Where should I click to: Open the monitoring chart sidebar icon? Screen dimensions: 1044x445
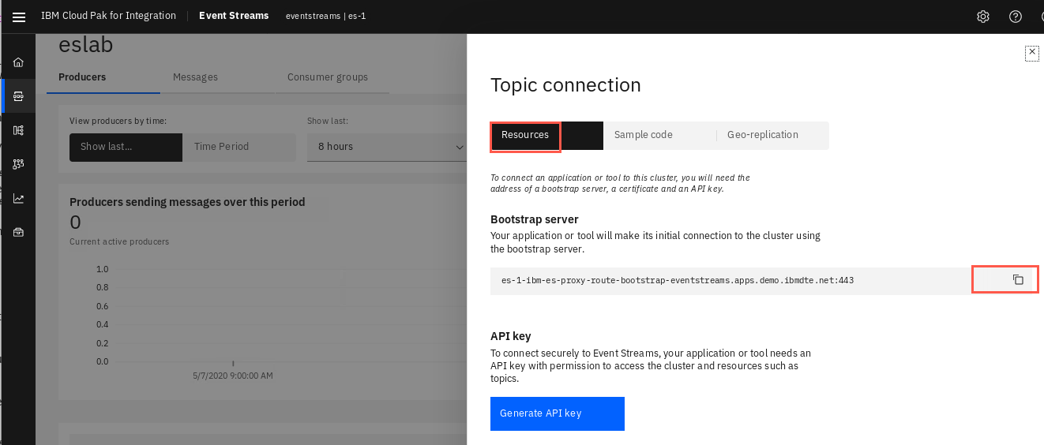[x=18, y=198]
